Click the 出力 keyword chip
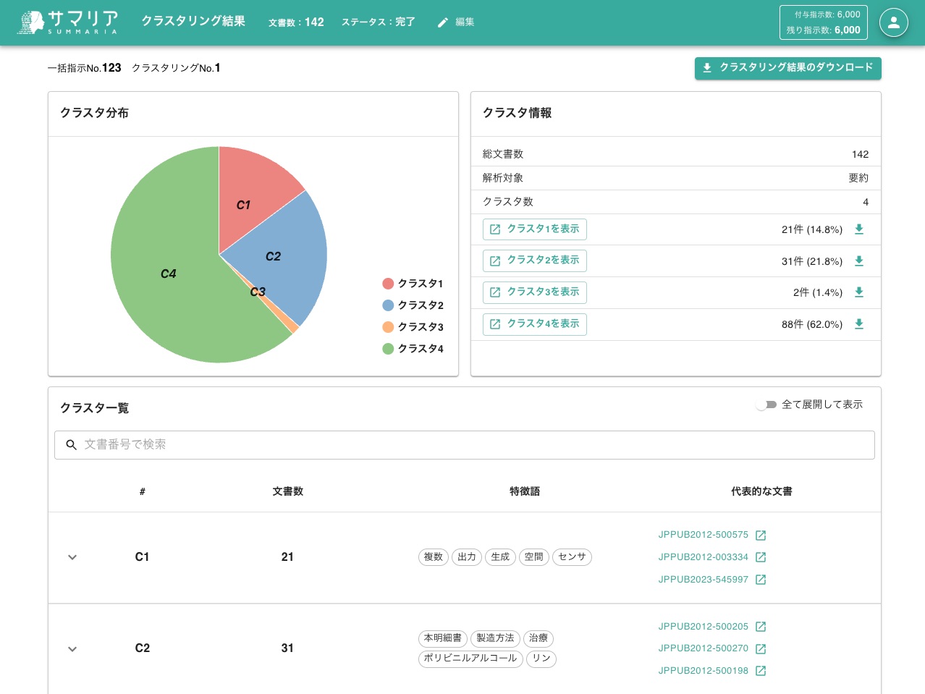Image resolution: width=925 pixels, height=694 pixels. point(467,557)
